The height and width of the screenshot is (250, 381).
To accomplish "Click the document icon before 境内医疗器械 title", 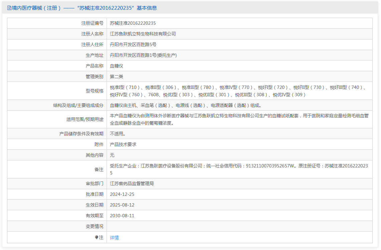I will [9, 8].
